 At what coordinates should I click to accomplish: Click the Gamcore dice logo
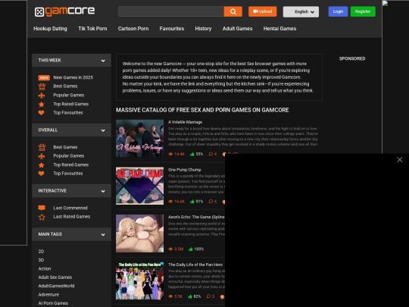39,12
